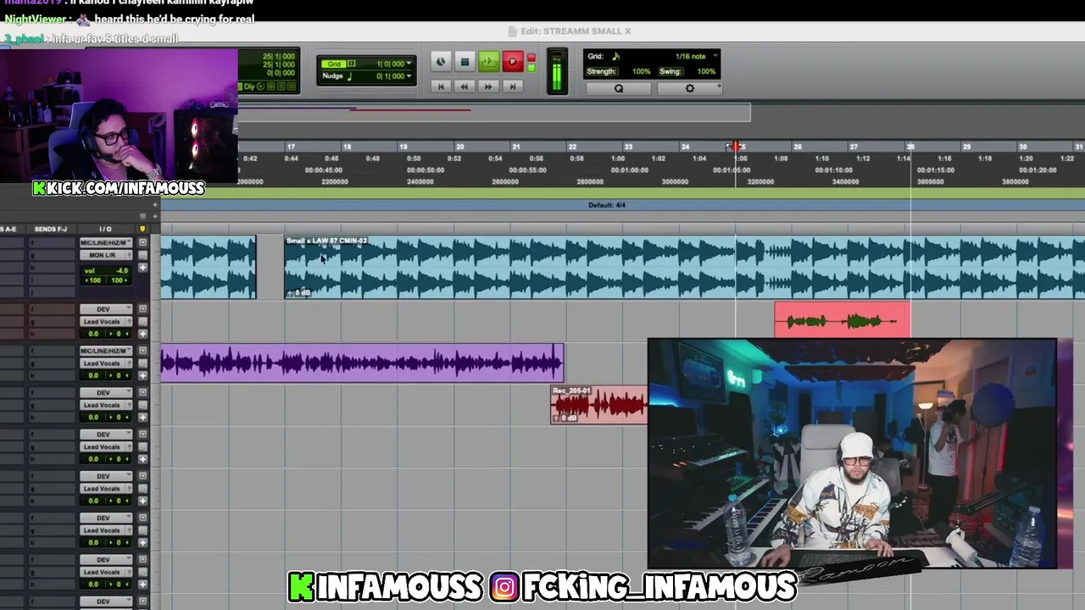Select the Rec_205-01 red audio clip
Viewport: 1085px width, 610px height.
(599, 405)
